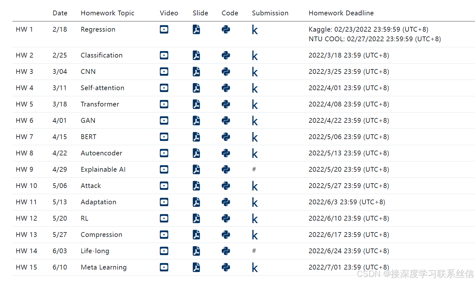The image size is (475, 282).
Task: Open the HW 7 BERT Python code icon
Action: point(226,137)
